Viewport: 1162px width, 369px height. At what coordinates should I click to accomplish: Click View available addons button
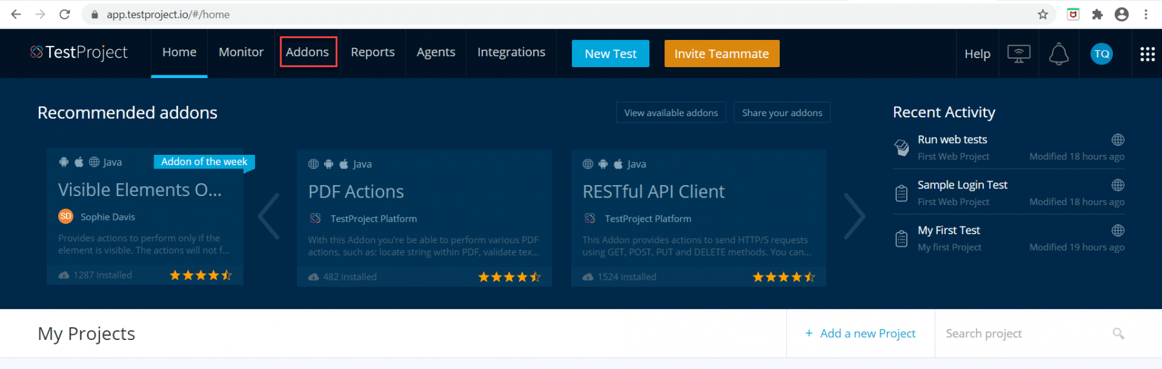(671, 112)
